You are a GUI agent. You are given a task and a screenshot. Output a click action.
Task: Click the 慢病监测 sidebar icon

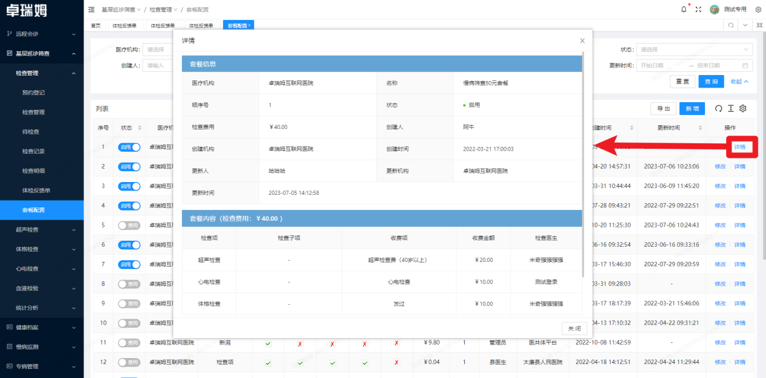point(9,347)
